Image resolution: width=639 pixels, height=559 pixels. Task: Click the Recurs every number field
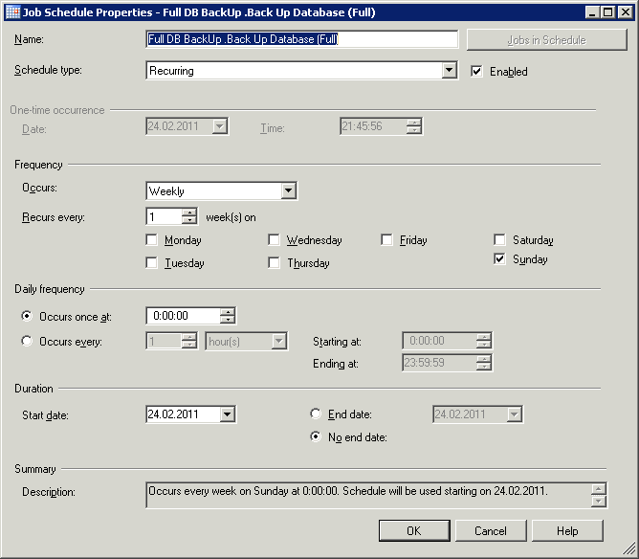pos(165,216)
